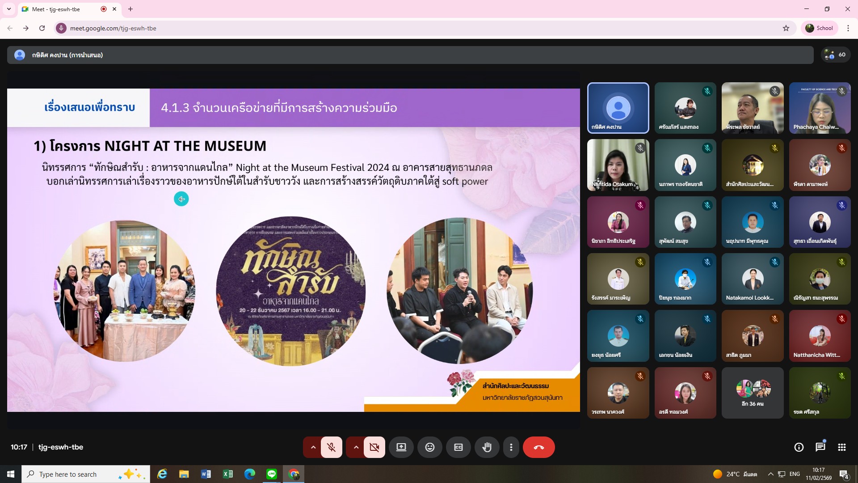The image size is (858, 483).
Task: Open meeting details info icon
Action: click(799, 447)
